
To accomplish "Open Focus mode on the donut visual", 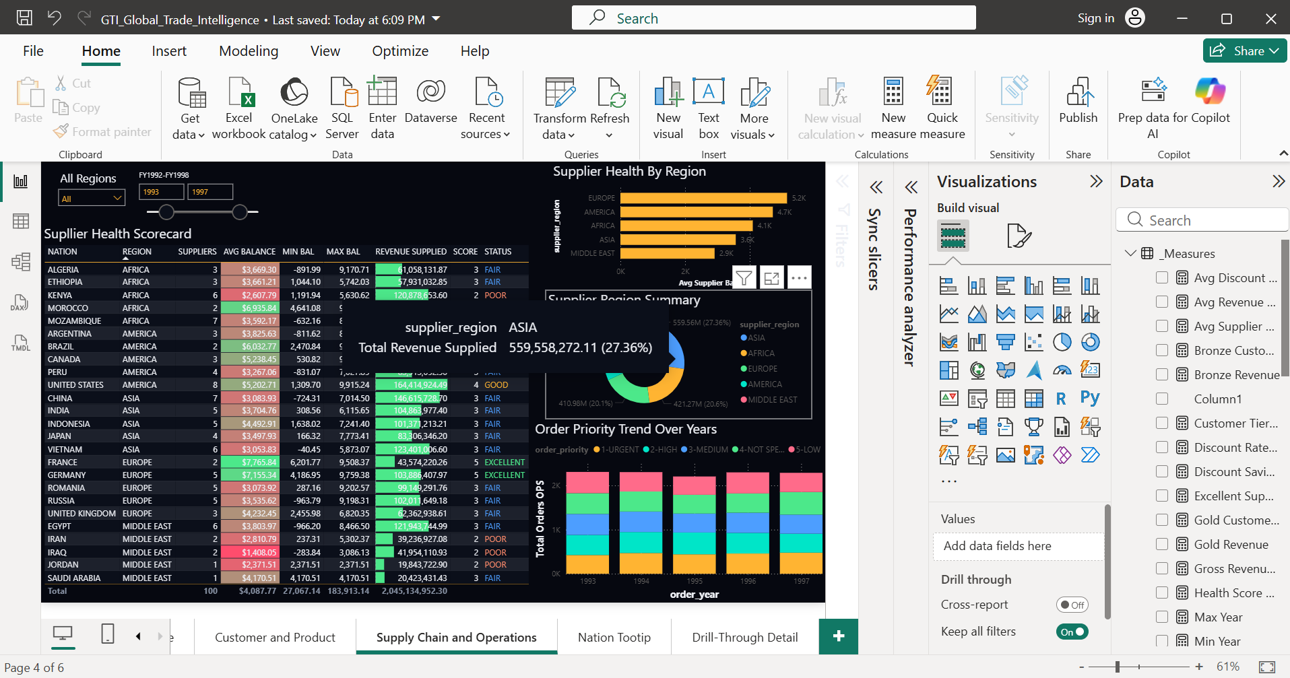I will 772,277.
